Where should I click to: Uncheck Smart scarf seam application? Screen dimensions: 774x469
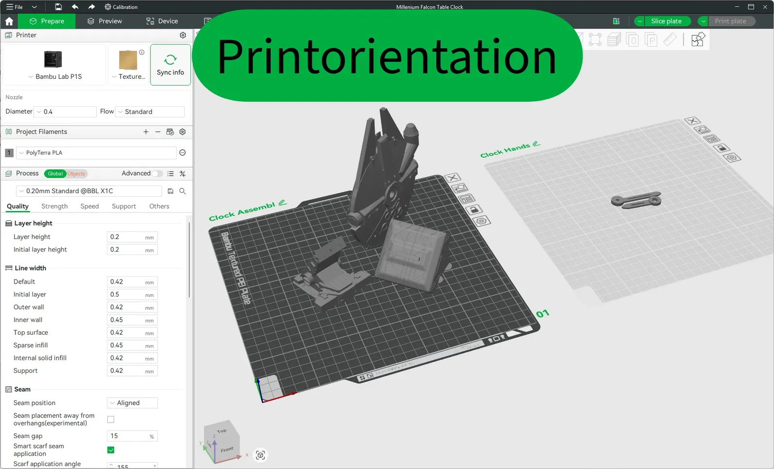click(x=111, y=450)
